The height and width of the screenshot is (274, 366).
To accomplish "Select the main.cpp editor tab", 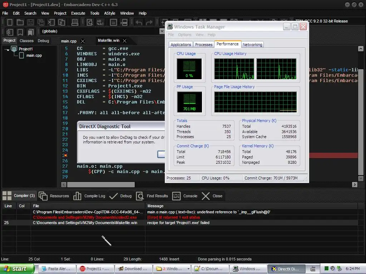I will 69,41.
